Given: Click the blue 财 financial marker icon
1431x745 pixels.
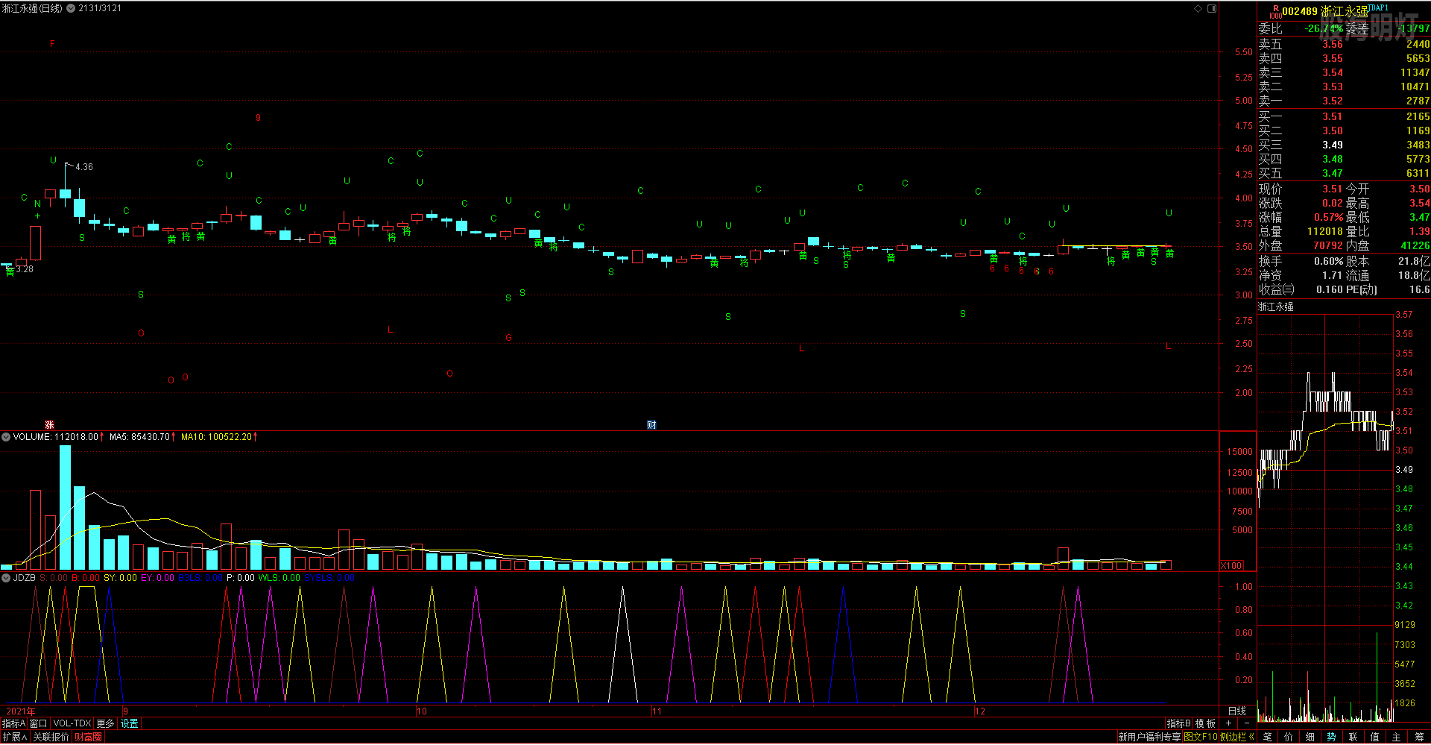Looking at the screenshot, I should pos(651,425).
